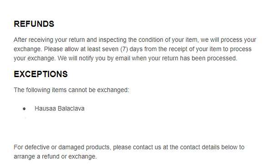This screenshot has width=273, height=166.
Task: Click 'arrange a refund or exchange' line
Action: [55, 156]
